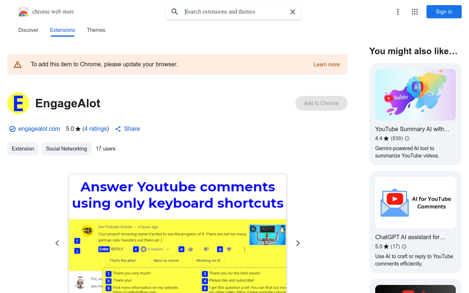469x293 pixels.
Task: Open the AI for YouTube Comments thumbnail
Action: [416, 203]
